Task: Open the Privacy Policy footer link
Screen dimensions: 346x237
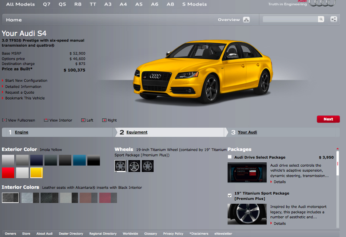Action: tap(173, 234)
